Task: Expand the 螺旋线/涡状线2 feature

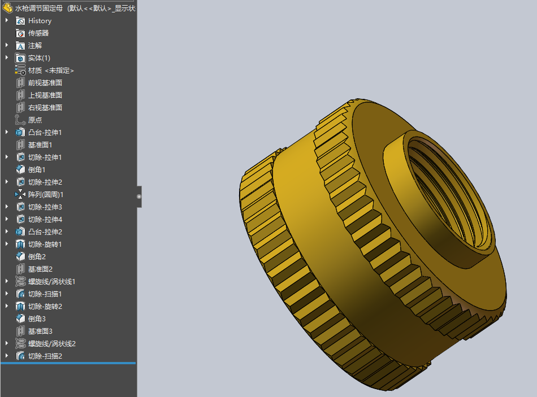Action: (7, 343)
